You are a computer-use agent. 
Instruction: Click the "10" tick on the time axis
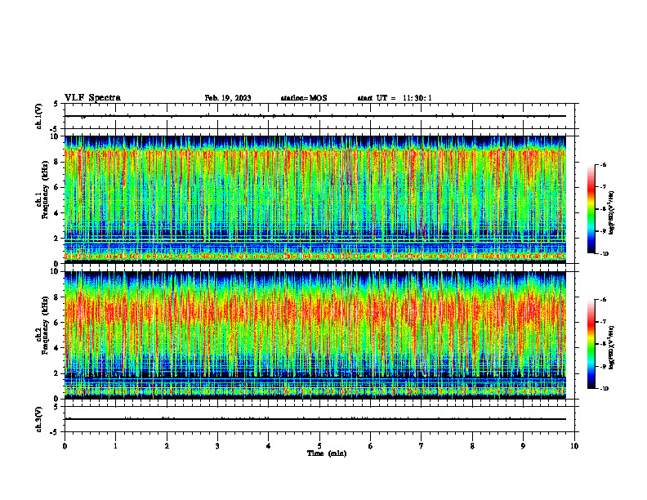coord(574,446)
